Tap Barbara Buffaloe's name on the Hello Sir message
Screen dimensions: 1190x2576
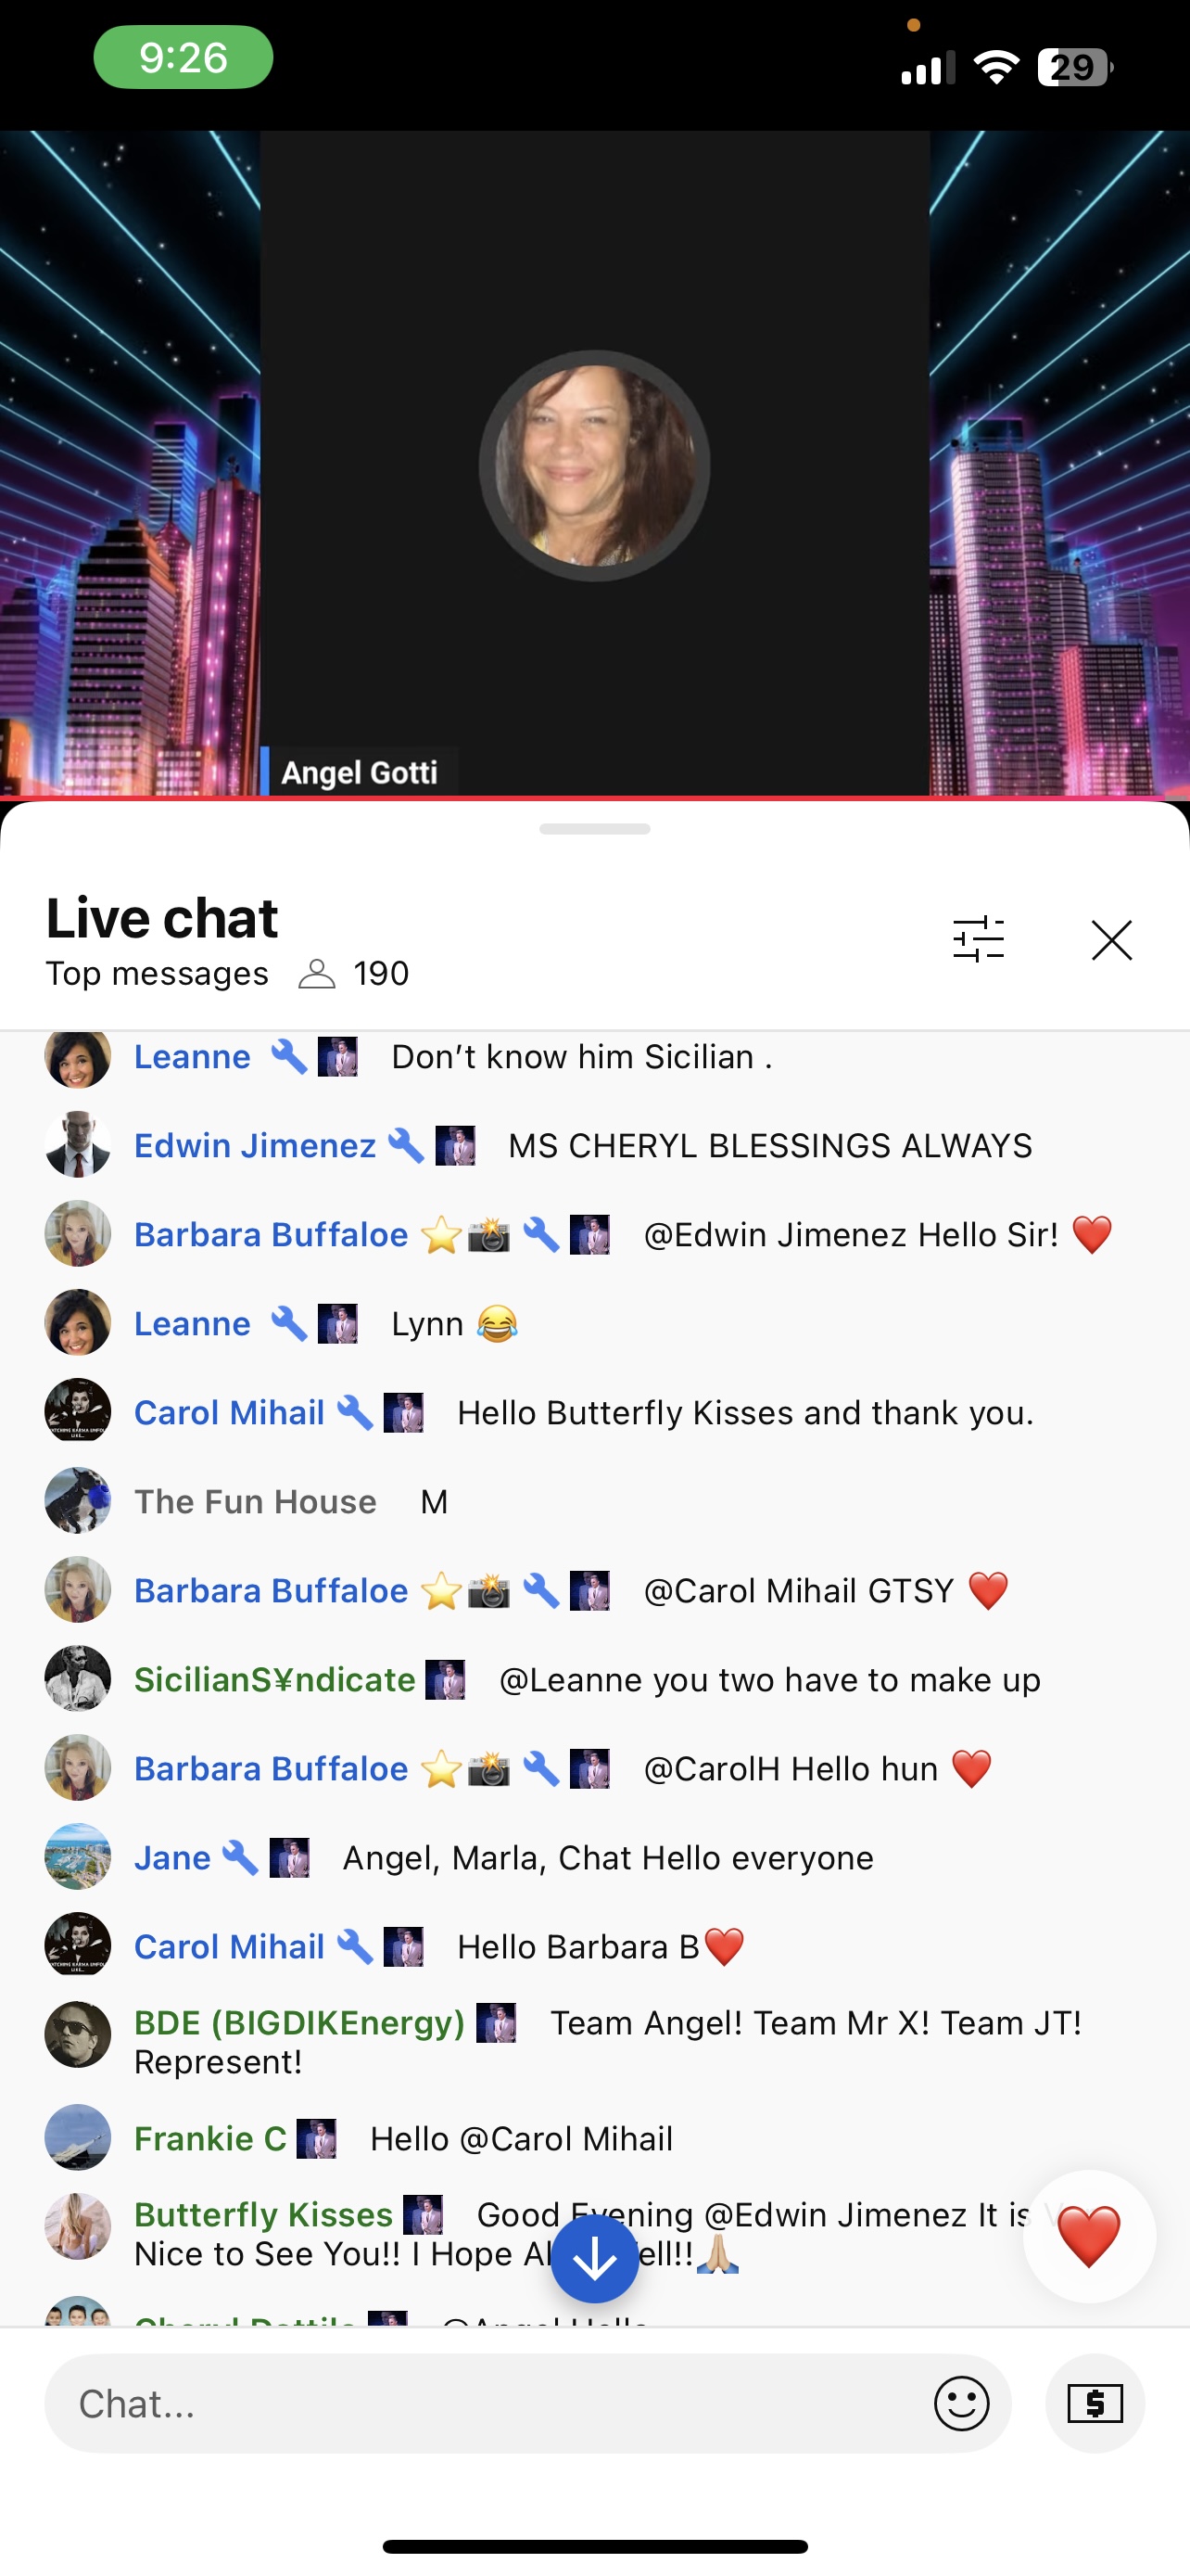271,1234
